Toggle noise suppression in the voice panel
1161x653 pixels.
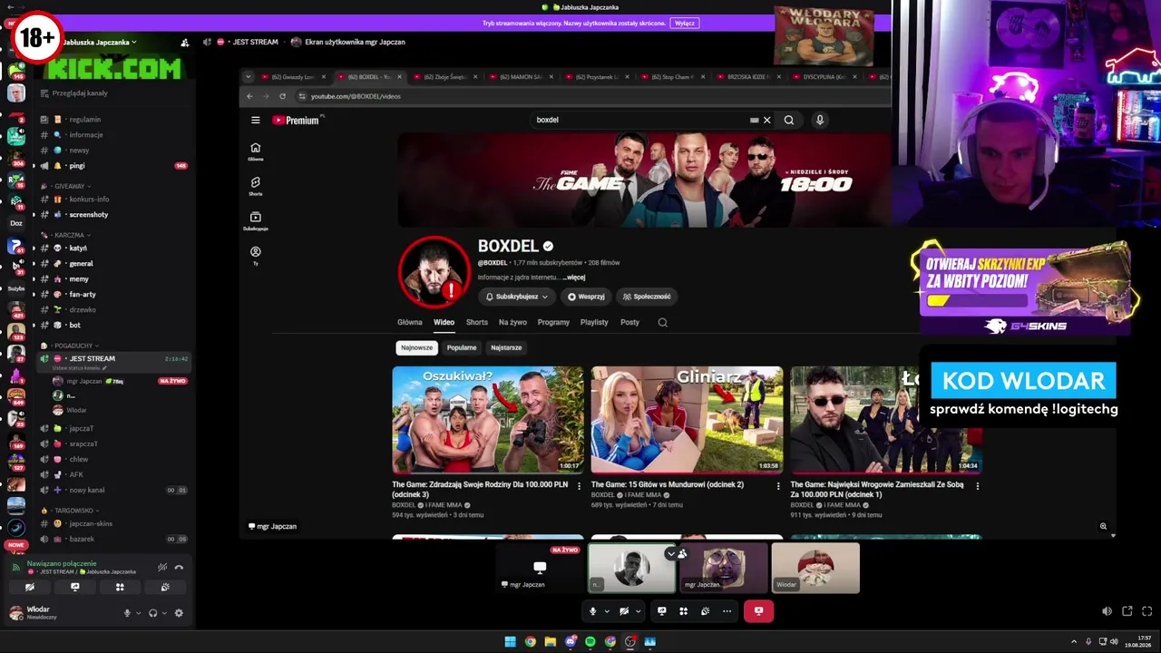[x=162, y=567]
